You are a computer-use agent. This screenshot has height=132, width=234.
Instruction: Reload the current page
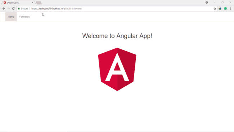point(13,9)
